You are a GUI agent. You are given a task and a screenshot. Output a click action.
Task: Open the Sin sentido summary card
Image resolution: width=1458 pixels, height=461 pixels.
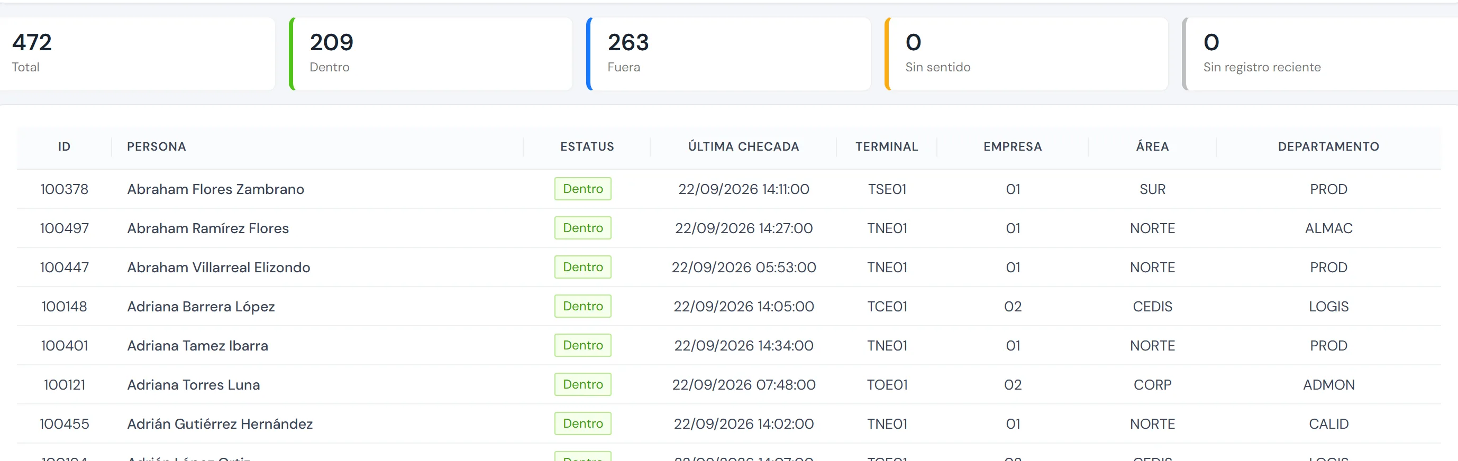(x=1027, y=54)
